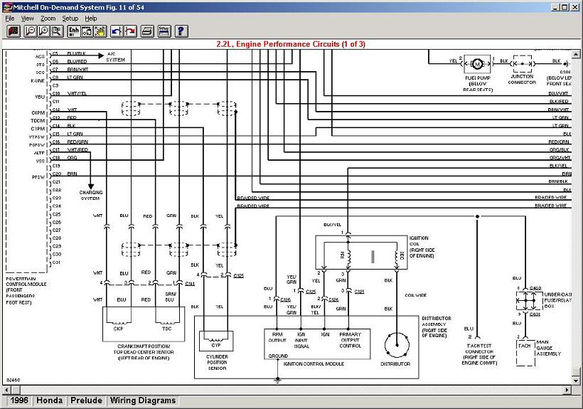Click the 'PRIMARY OUTPUT CONTROL' text

pos(350,340)
